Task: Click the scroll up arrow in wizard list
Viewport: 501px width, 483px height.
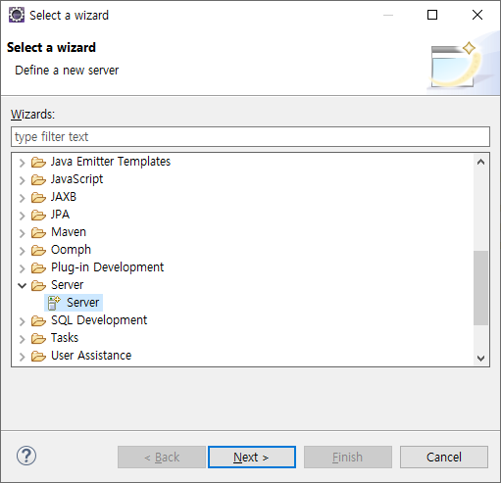Action: pyautogui.click(x=480, y=162)
